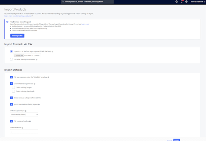This screenshot has height=141, width=206.
Task: Click help icon beside 'Use a file already on the server'
Action: (x=37, y=60)
